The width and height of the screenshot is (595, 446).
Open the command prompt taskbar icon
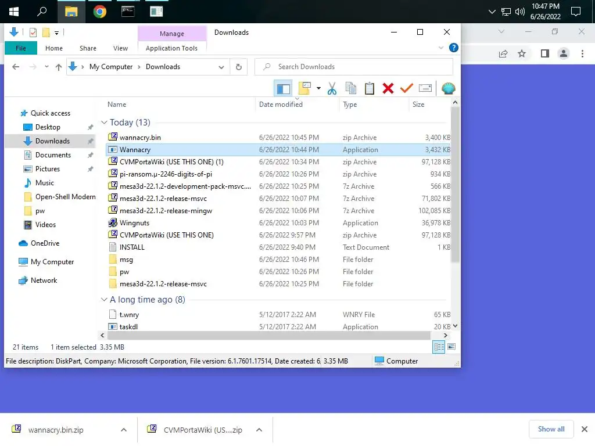pyautogui.click(x=128, y=12)
